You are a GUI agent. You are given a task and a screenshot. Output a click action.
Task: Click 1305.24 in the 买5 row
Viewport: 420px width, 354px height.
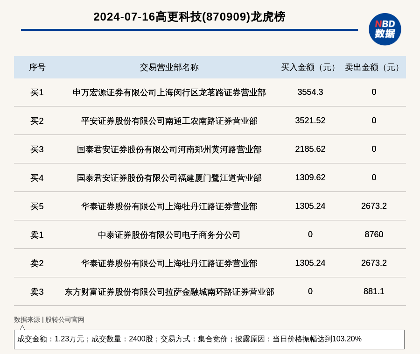[x=310, y=206]
